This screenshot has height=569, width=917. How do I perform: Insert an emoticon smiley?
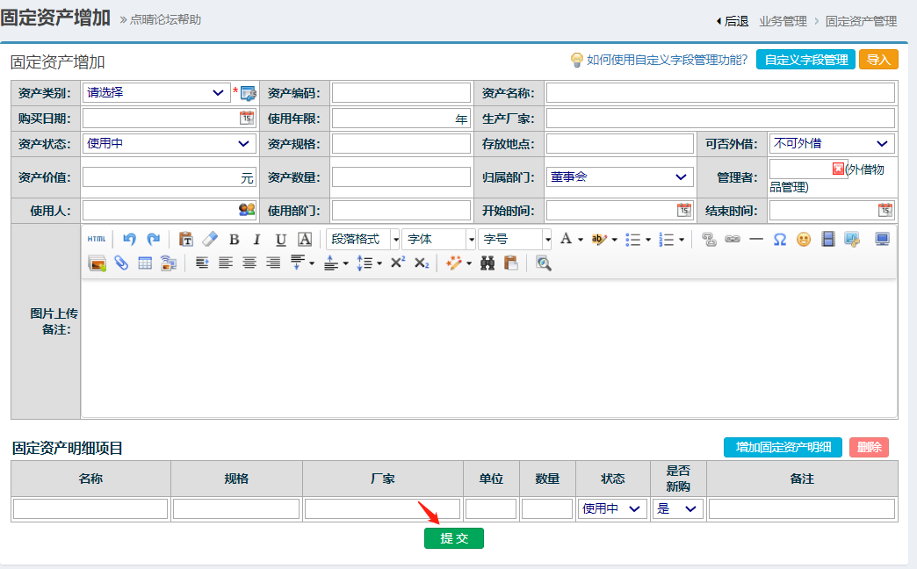click(x=803, y=239)
